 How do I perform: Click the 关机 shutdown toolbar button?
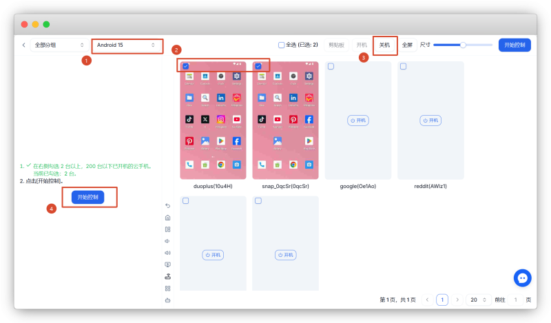[x=384, y=45]
